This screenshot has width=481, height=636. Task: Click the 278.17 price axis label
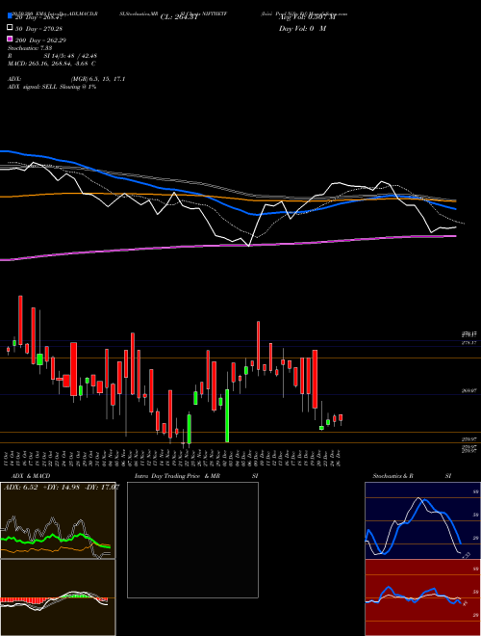(469, 343)
